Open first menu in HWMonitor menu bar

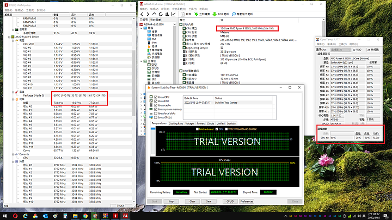click(x=8, y=10)
